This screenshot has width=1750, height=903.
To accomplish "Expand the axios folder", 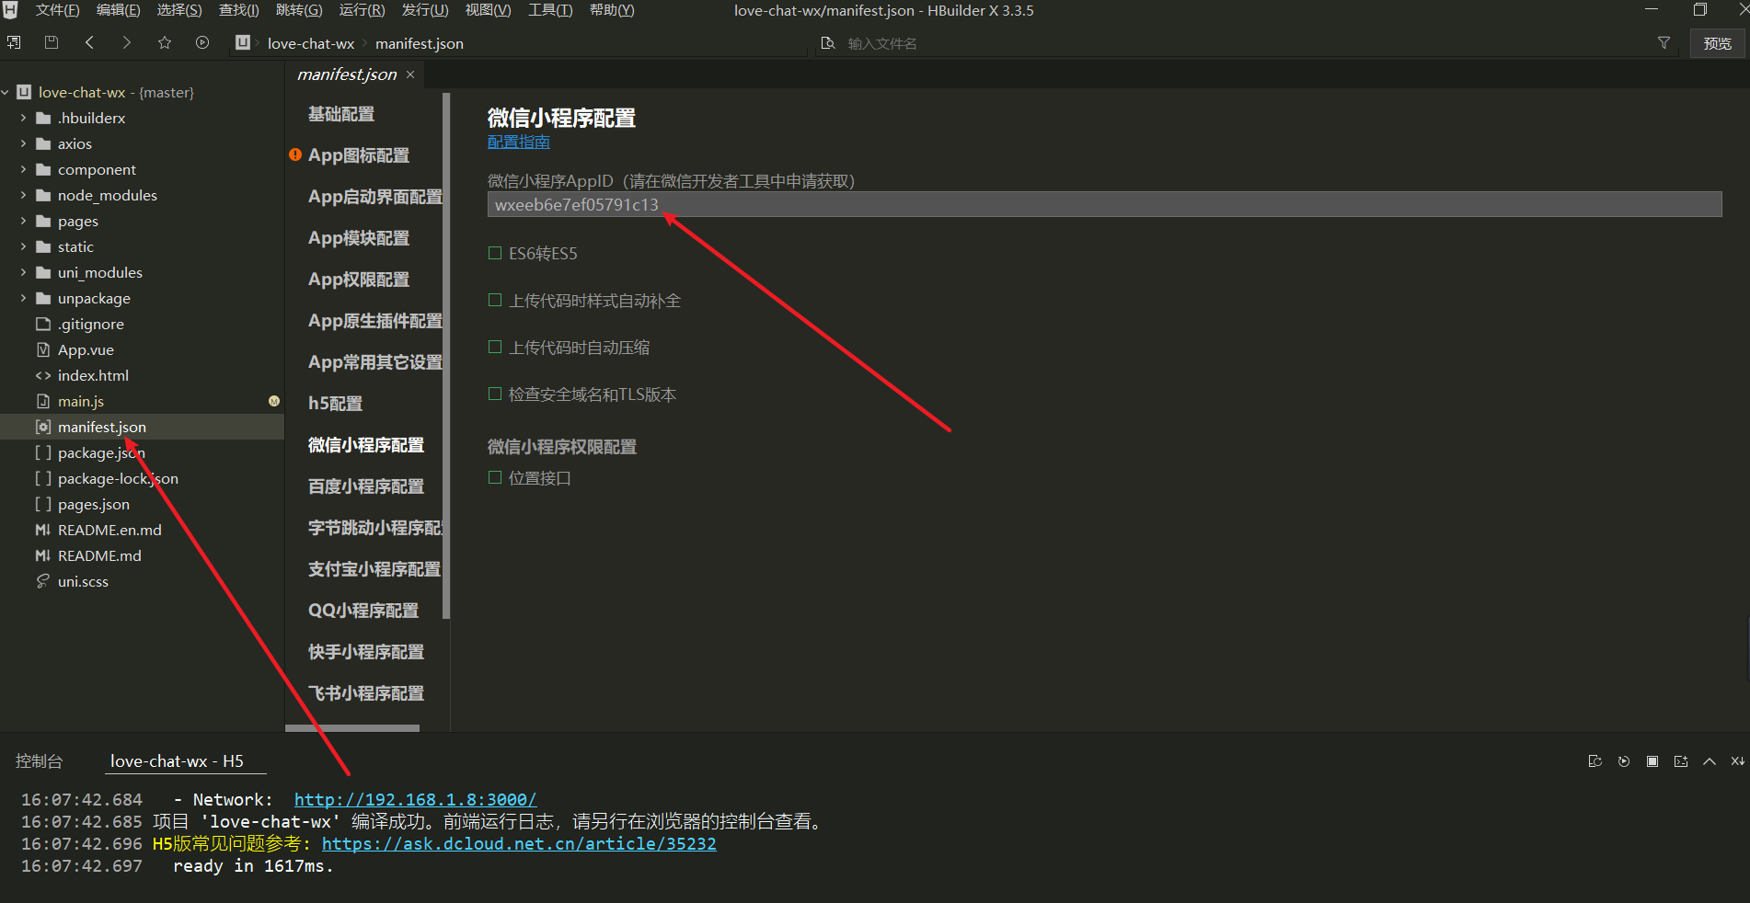I will [x=23, y=143].
